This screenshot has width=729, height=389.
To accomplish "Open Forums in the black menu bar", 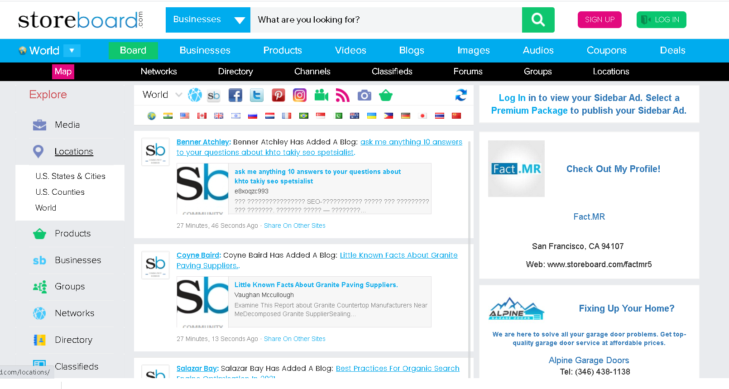I will (468, 72).
